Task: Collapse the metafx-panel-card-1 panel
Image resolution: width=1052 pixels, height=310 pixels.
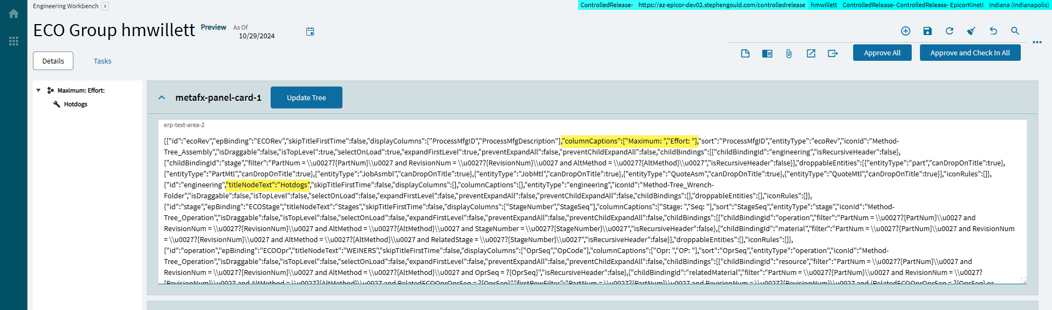Action: pos(162,97)
